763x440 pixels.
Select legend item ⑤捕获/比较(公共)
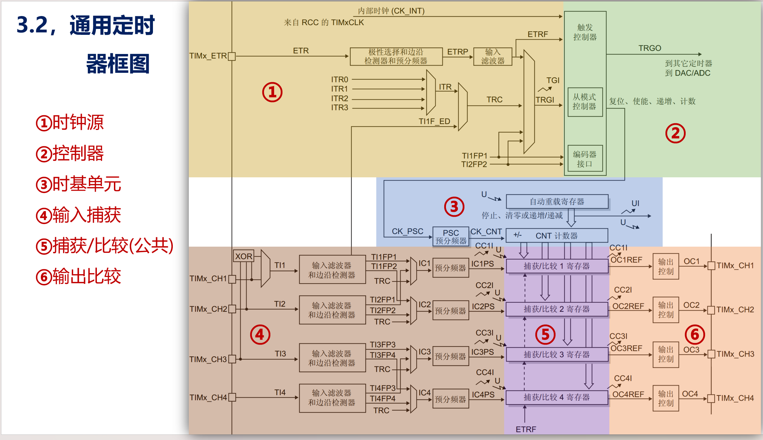point(105,246)
